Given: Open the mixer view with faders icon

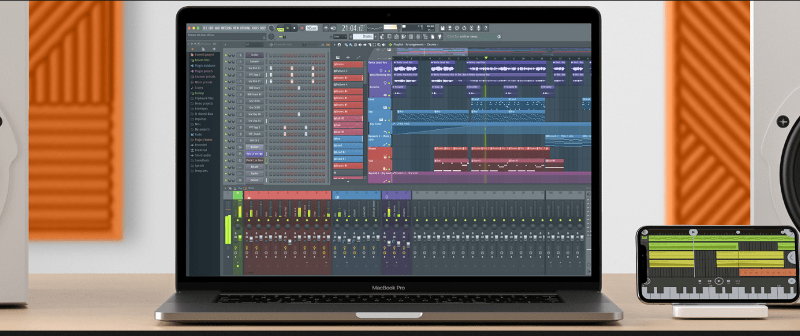Looking at the screenshot, I should (418, 36).
